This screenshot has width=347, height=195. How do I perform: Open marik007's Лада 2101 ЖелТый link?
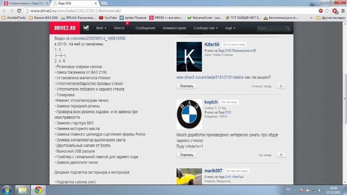point(231,177)
